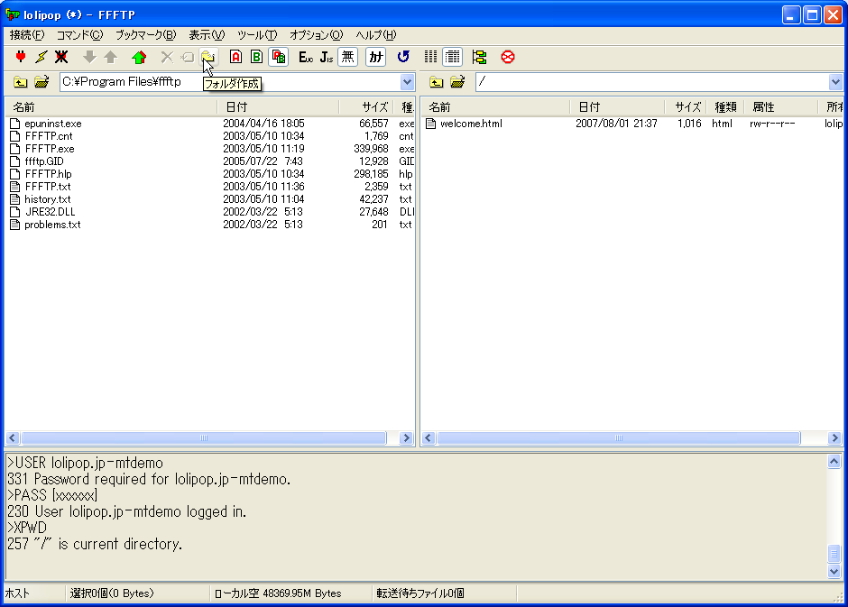The image size is (848, 607).
Task: Click the log pane scroll up arrow
Action: click(834, 462)
